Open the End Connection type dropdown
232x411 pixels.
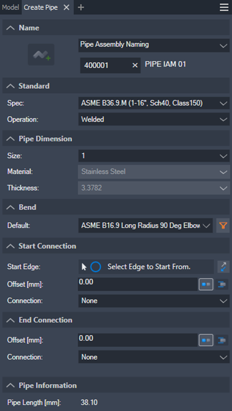(154, 357)
